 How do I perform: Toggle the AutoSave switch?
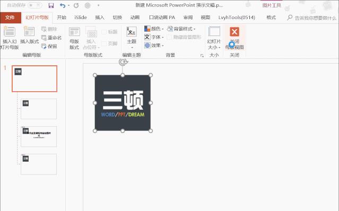[x=34, y=5]
